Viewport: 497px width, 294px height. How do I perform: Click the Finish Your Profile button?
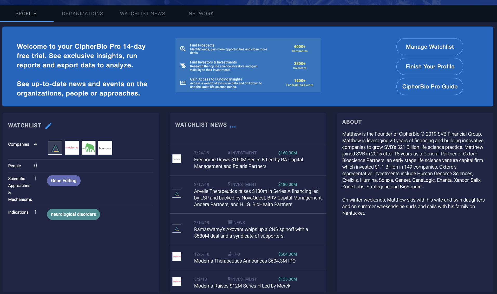pos(430,67)
